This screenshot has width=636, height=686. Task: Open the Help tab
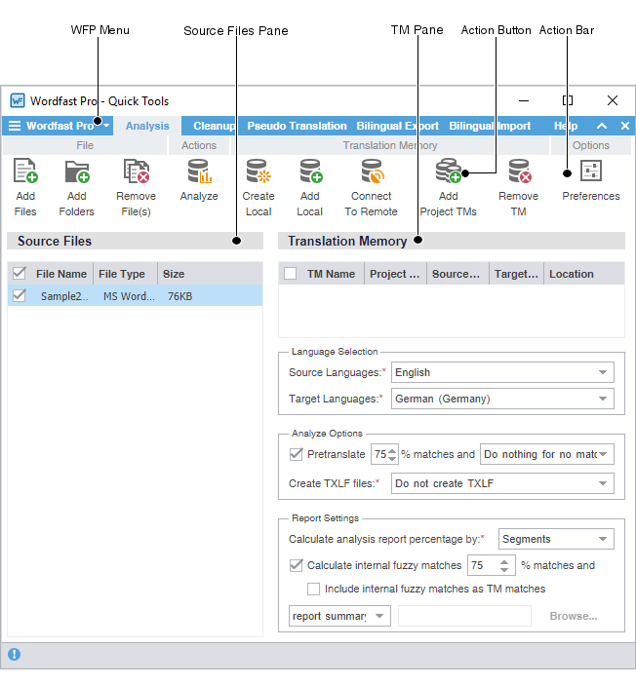(566, 126)
